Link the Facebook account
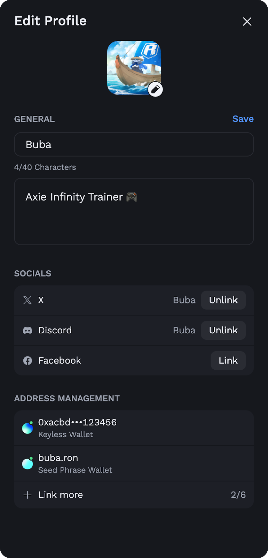Viewport: 268px width, 558px height. coord(228,361)
